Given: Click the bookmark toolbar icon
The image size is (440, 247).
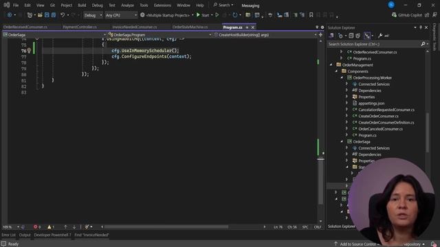Looking at the screenshot, I should [x=311, y=15].
